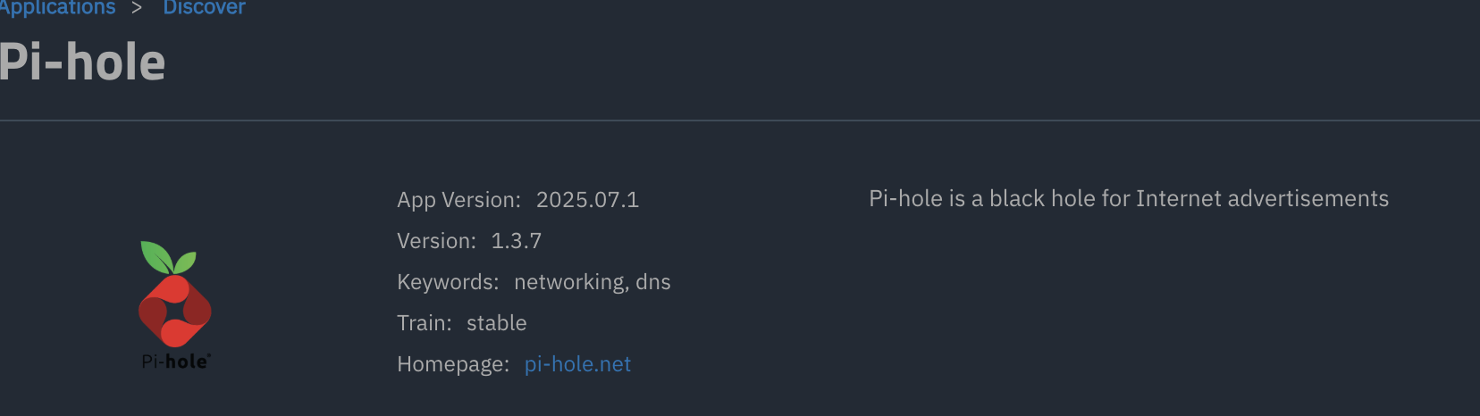This screenshot has width=1480, height=416.
Task: Click the networking keyword
Action: point(570,282)
